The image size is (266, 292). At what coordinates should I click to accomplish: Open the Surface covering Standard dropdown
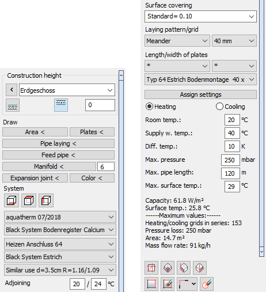[200, 16]
